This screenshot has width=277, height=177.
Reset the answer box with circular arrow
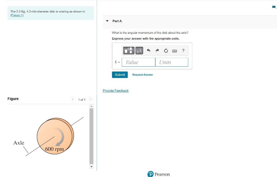coord(166,51)
